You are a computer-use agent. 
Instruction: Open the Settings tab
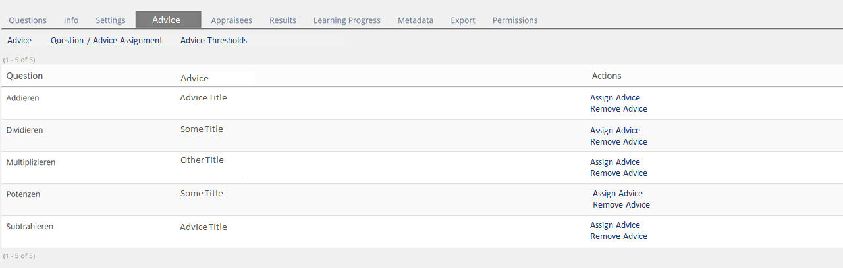pyautogui.click(x=110, y=20)
